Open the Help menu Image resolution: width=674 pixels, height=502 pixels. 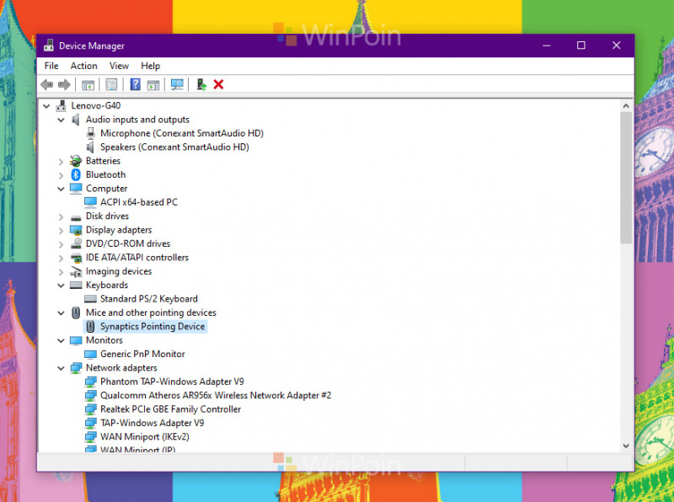click(x=151, y=66)
